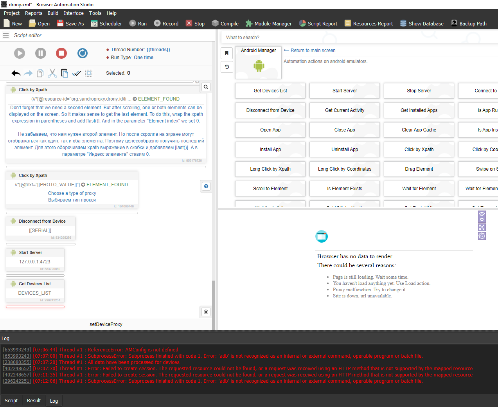Click the scissors cut icon
The width and height of the screenshot is (498, 407).
tap(52, 73)
